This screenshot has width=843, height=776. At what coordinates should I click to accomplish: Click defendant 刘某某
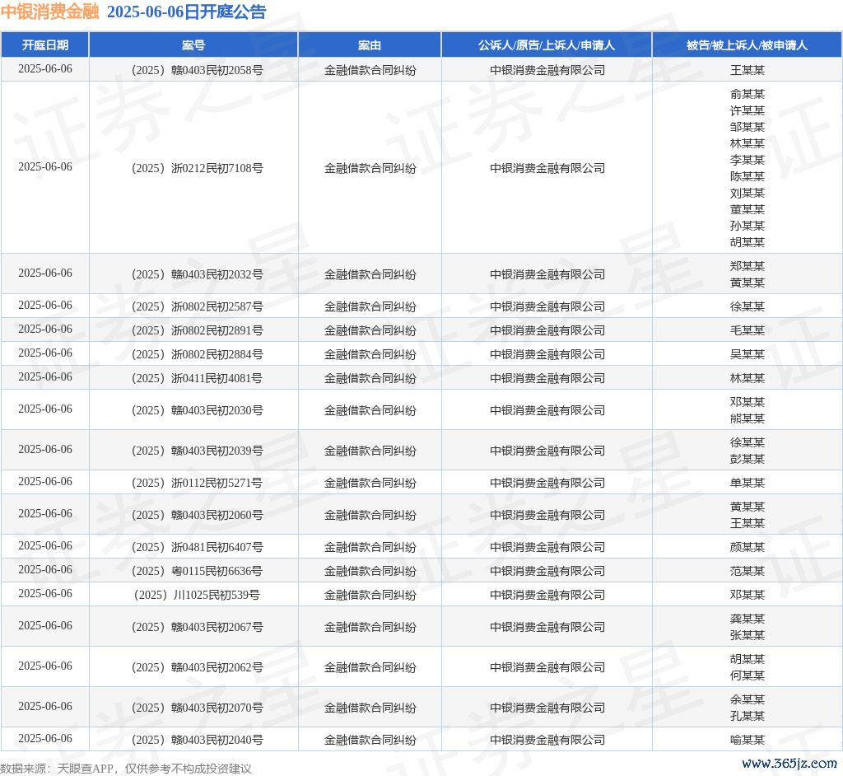tap(748, 194)
